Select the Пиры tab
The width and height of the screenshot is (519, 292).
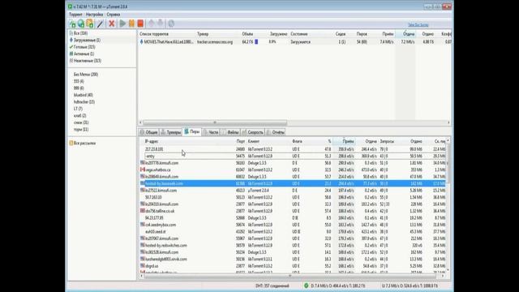pos(192,131)
